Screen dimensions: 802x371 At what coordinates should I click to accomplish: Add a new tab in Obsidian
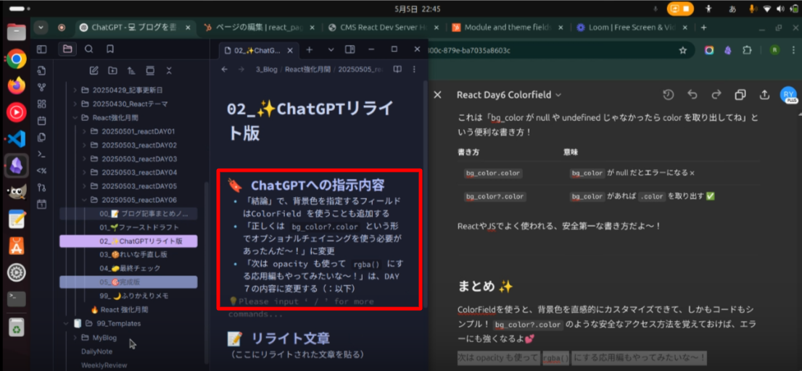click(309, 49)
